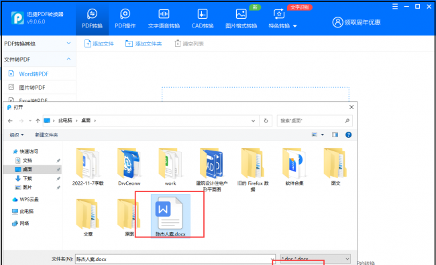Click 添加文件夹 button

click(144, 43)
